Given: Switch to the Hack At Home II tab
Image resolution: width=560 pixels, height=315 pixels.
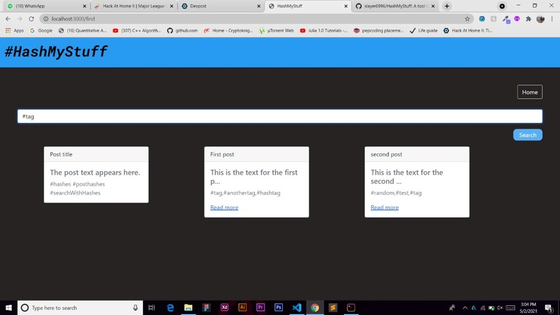Looking at the screenshot, I should (x=133, y=6).
